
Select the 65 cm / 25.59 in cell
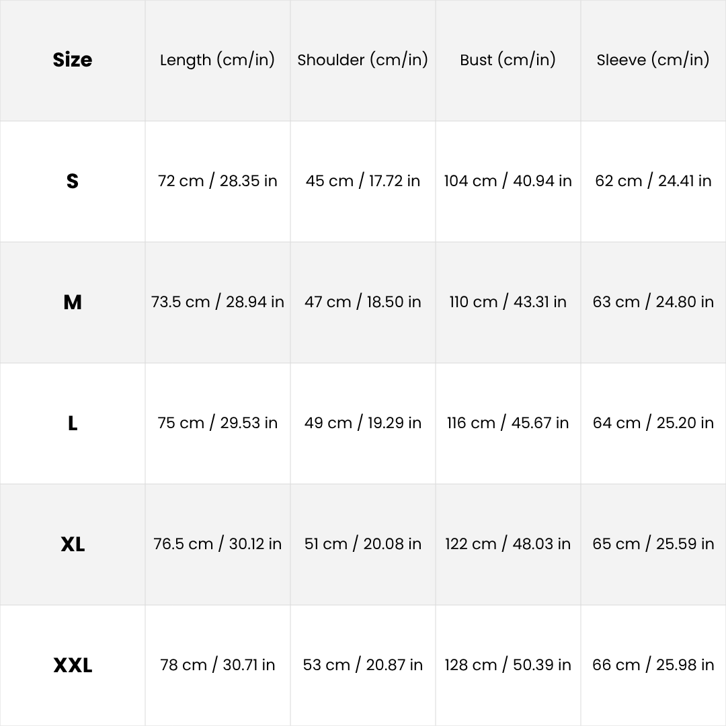[x=653, y=544]
